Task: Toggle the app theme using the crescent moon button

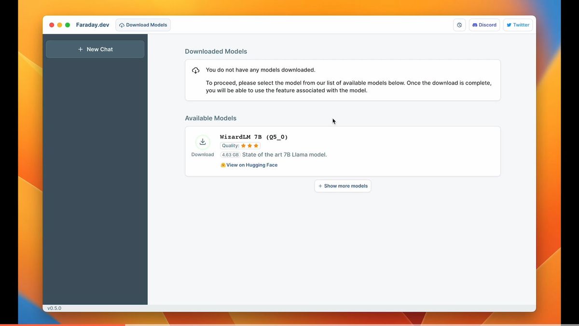Action: (459, 25)
